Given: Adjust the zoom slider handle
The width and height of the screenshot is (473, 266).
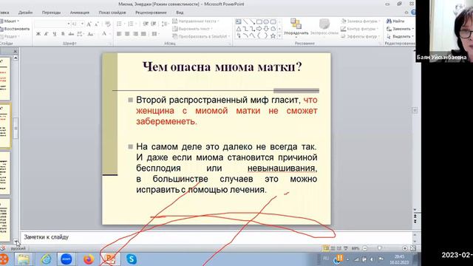Looking at the screenshot, I should click(x=379, y=248).
